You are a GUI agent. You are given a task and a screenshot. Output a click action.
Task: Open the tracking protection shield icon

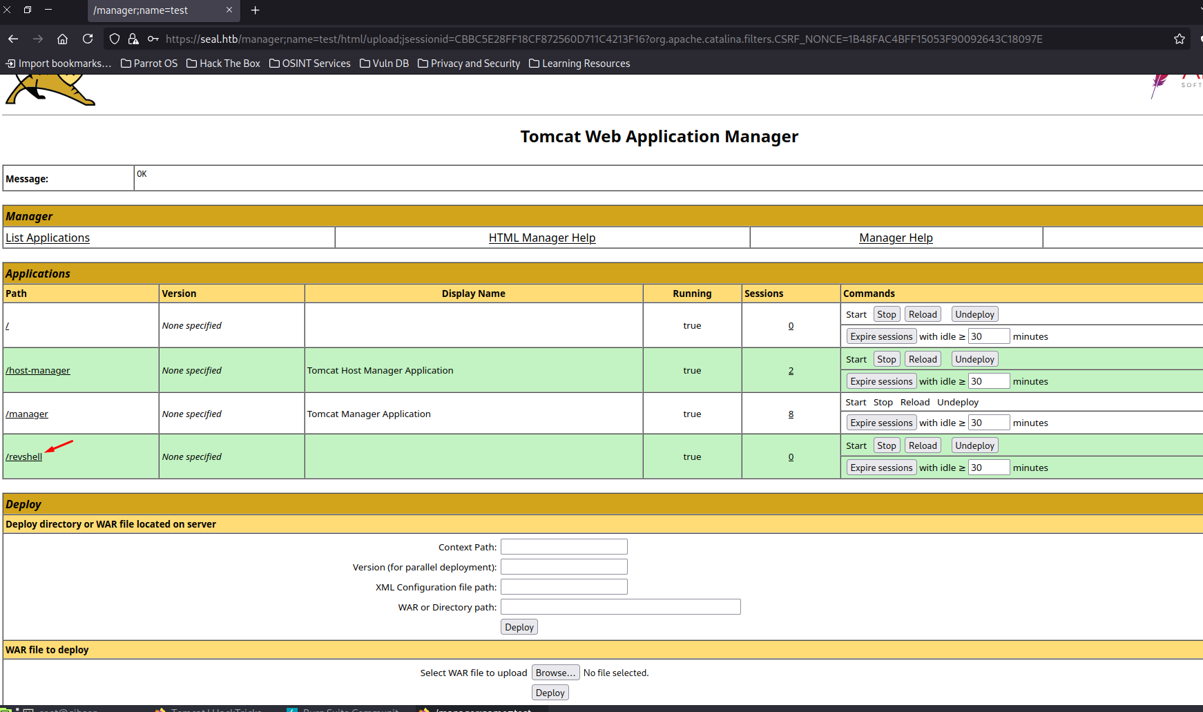115,39
